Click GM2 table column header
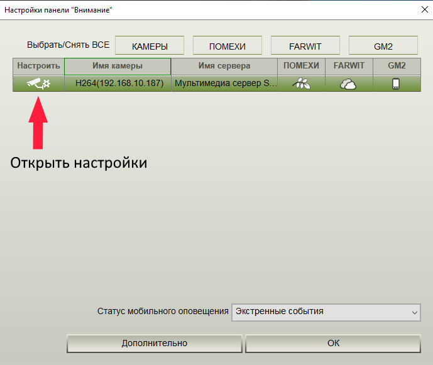This screenshot has width=433, height=365. tap(397, 66)
